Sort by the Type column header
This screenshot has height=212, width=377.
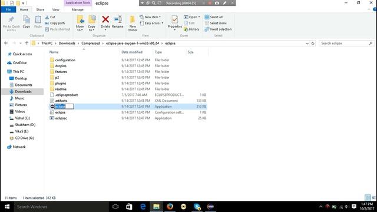click(158, 52)
